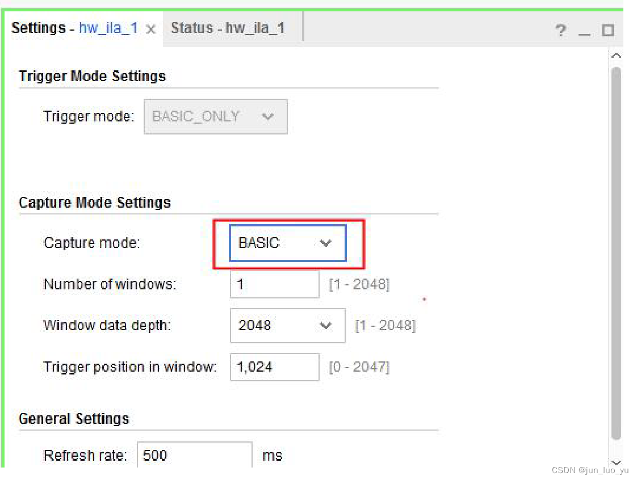Minimize the ILA settings panel

click(584, 32)
